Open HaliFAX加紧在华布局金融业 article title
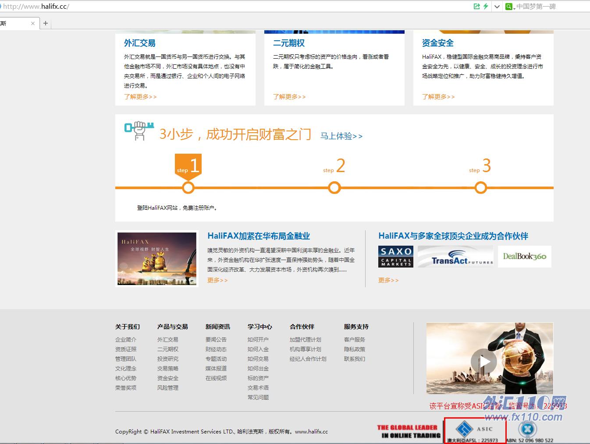The width and height of the screenshot is (590, 444). pyautogui.click(x=259, y=236)
